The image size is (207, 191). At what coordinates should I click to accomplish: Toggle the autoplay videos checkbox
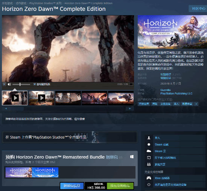pyautogui.click(x=35, y=84)
